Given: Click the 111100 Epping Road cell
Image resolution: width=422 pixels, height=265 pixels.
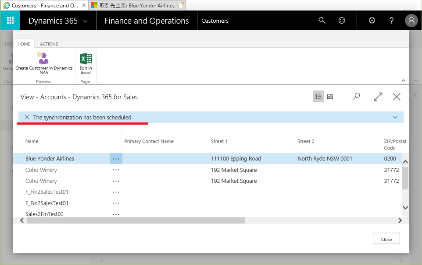Looking at the screenshot, I should coord(236,158).
